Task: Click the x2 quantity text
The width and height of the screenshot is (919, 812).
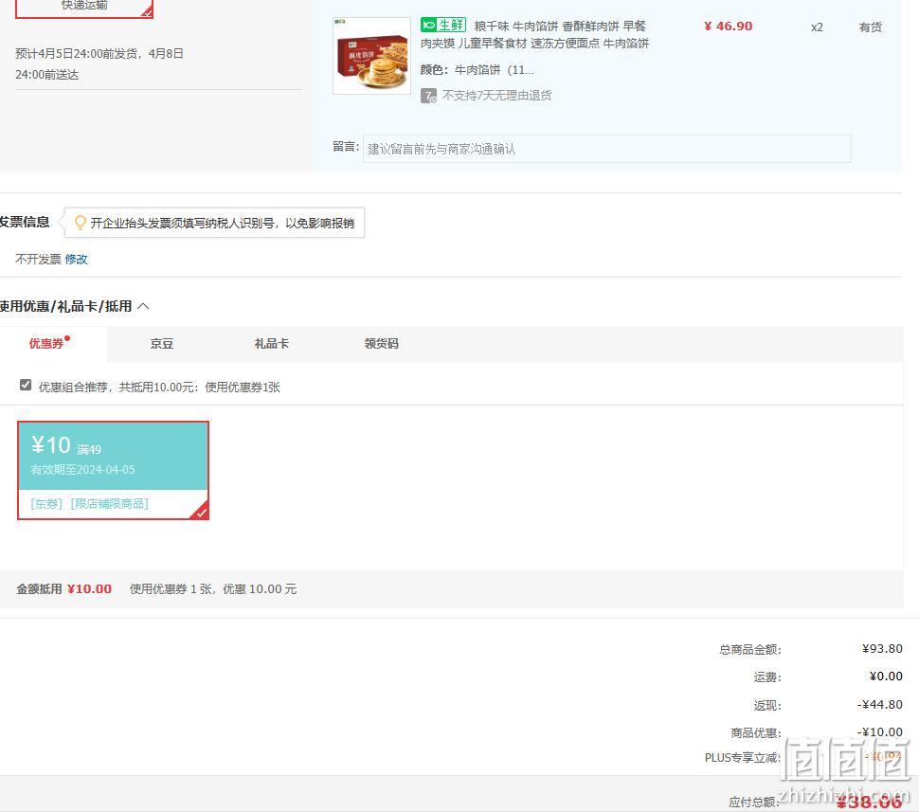Action: (x=817, y=27)
